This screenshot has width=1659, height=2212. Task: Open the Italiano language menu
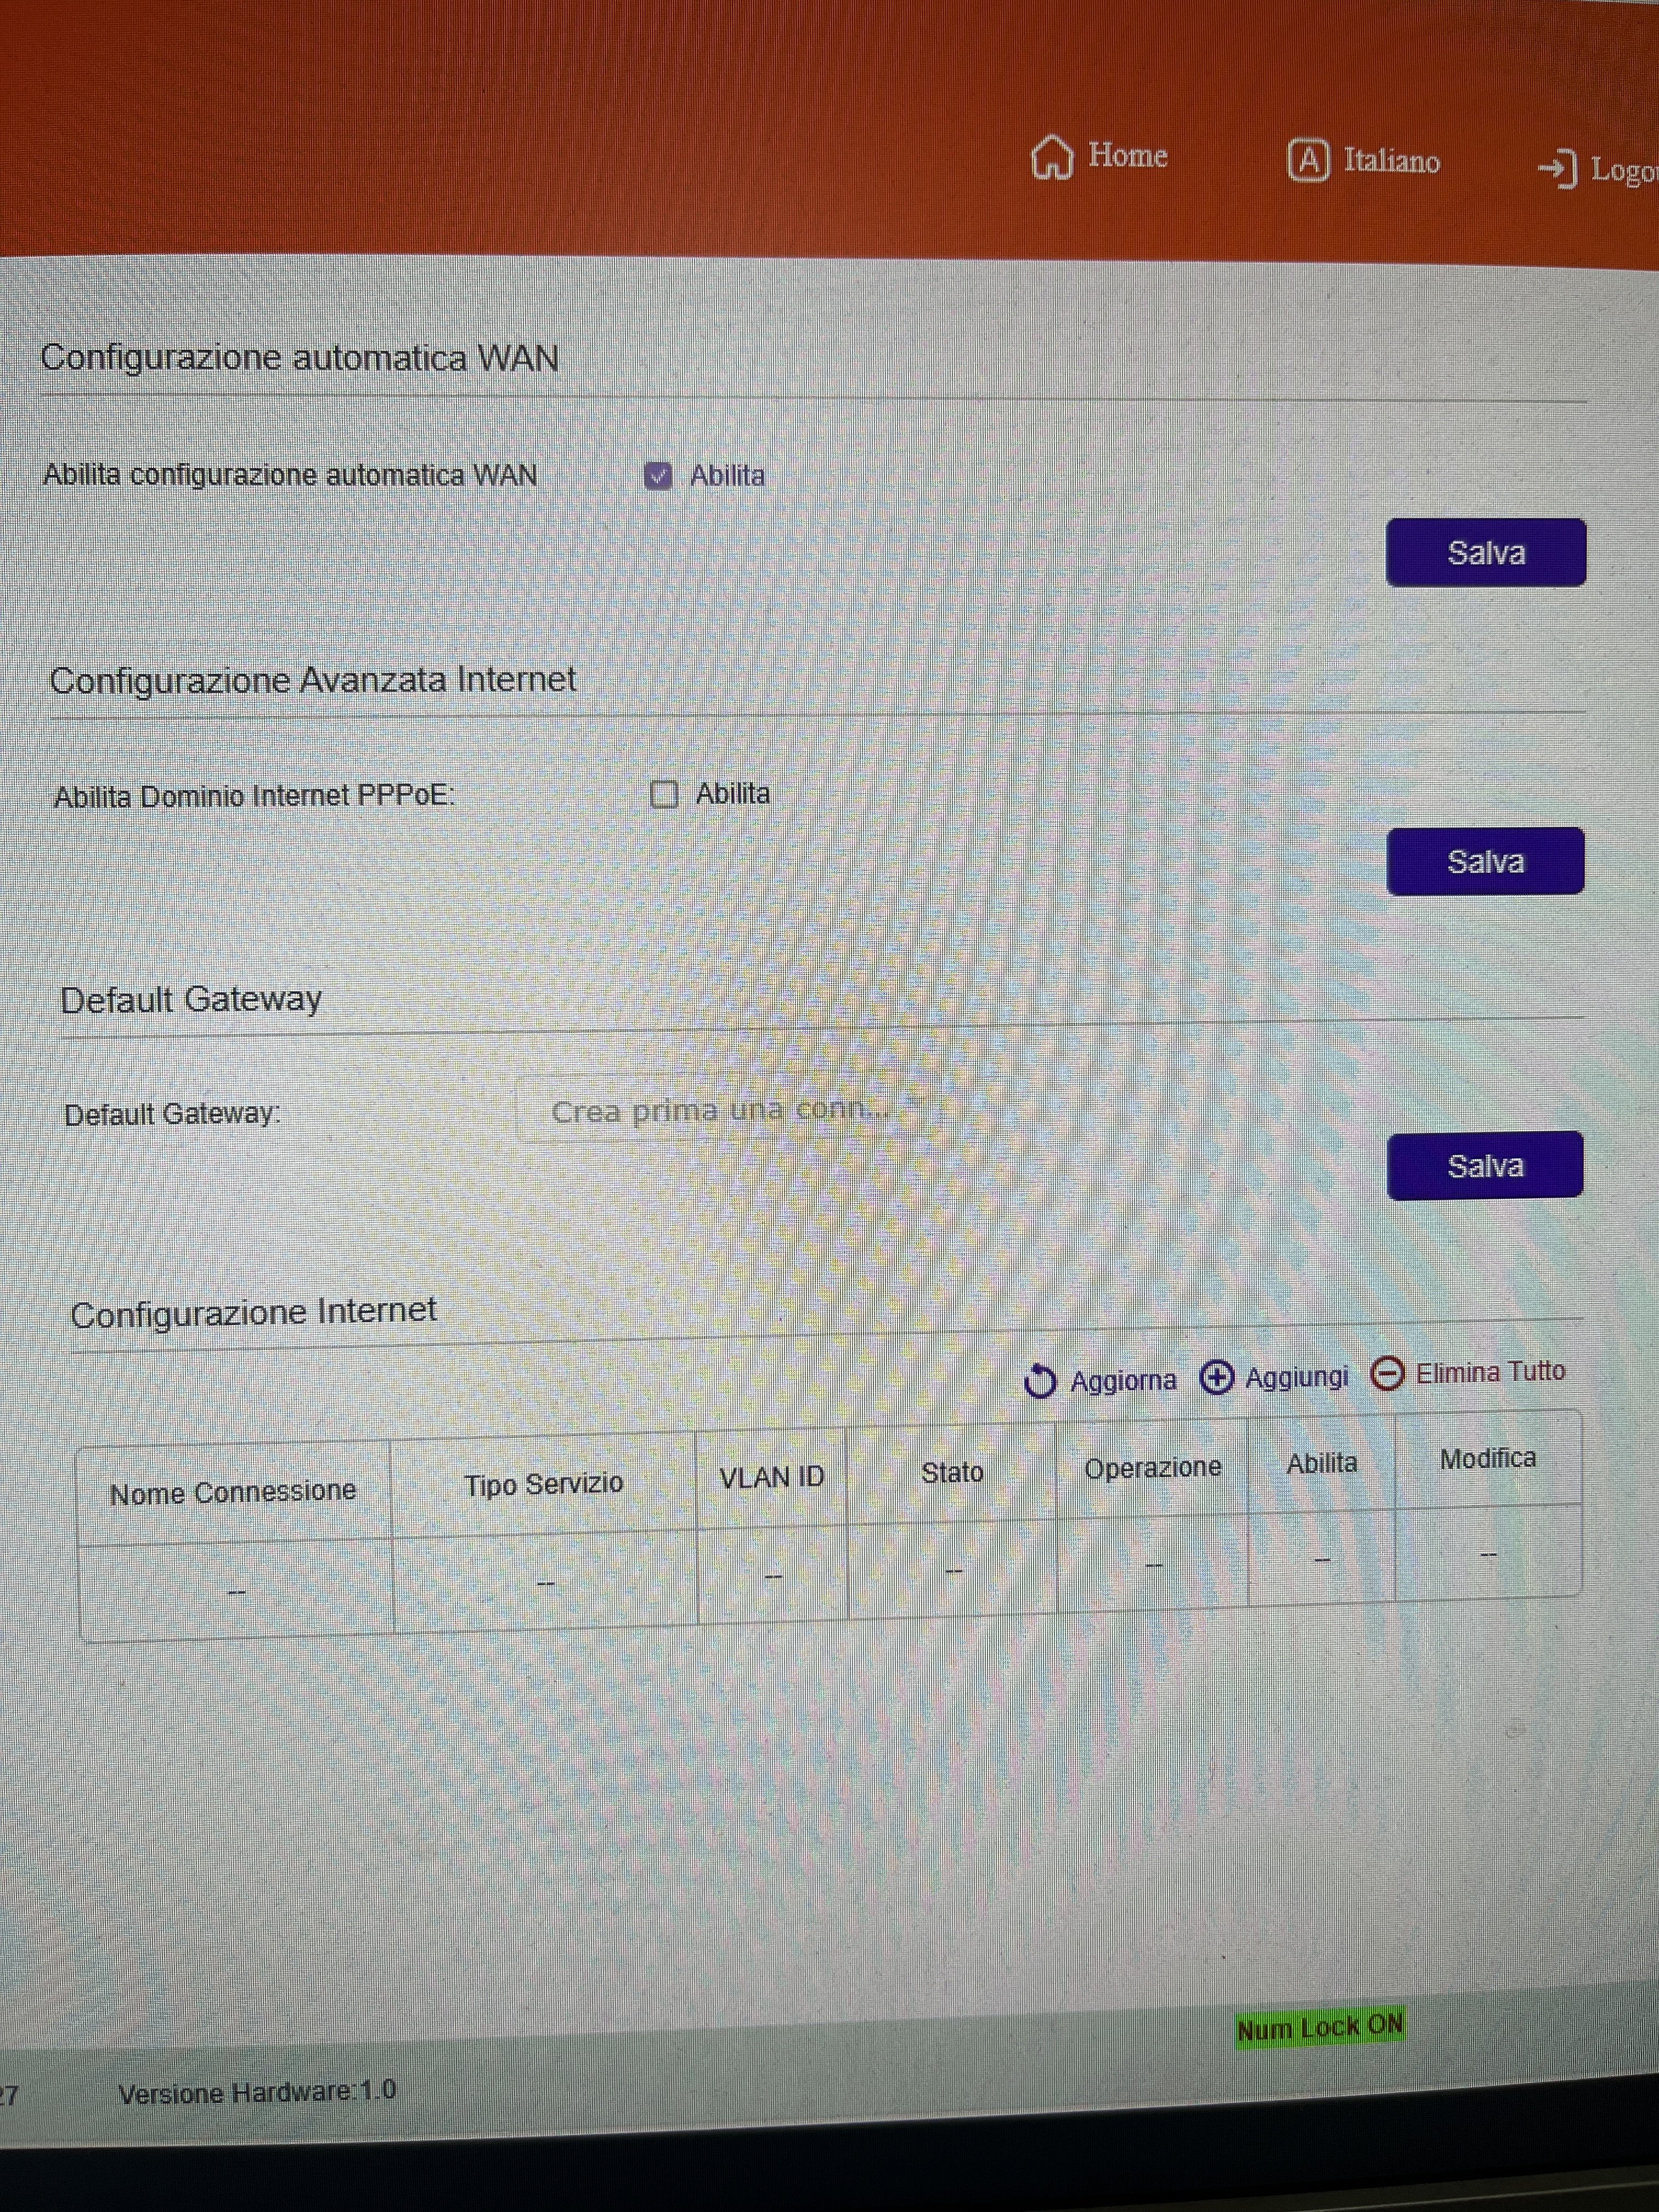click(1391, 162)
